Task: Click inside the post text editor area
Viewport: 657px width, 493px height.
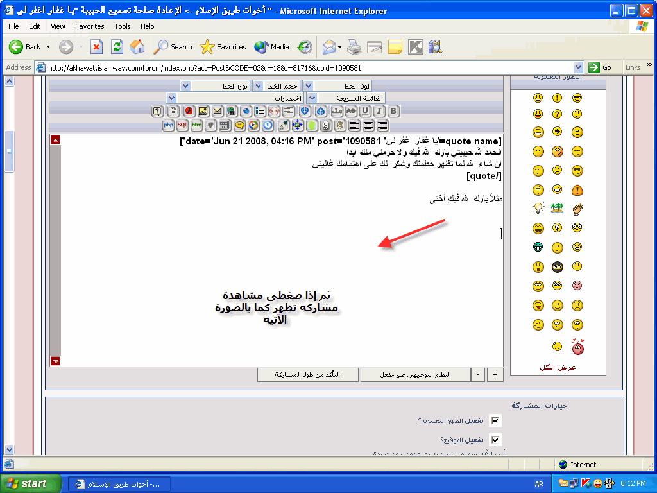Action: pyautogui.click(x=276, y=257)
